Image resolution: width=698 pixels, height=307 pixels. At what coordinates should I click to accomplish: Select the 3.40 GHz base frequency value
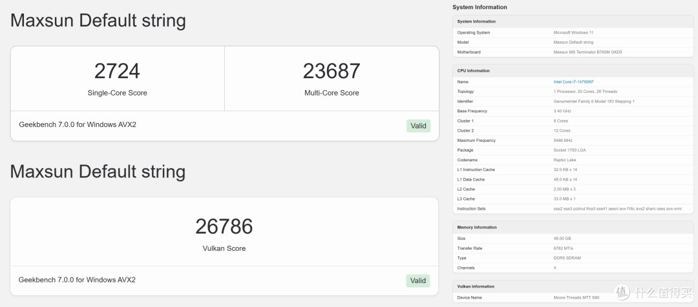tap(561, 111)
